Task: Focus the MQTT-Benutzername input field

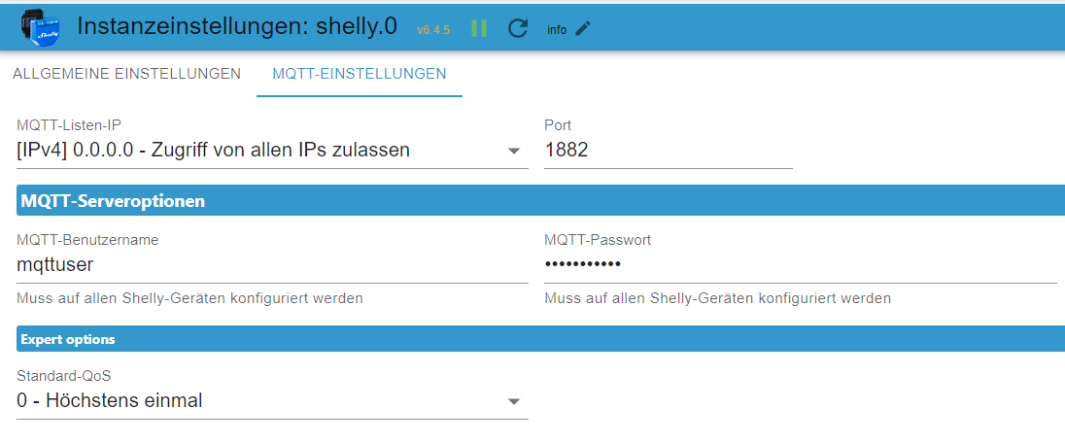Action: coord(272,264)
